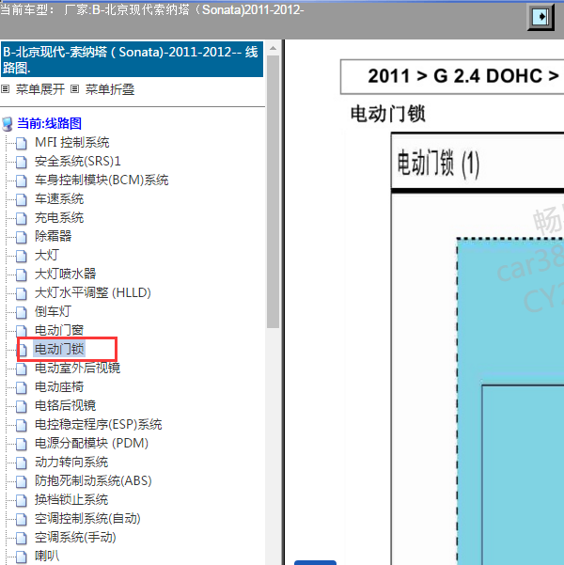Click the 菜单折叠 list icon
Screen dimensions: 564x565
(74, 88)
